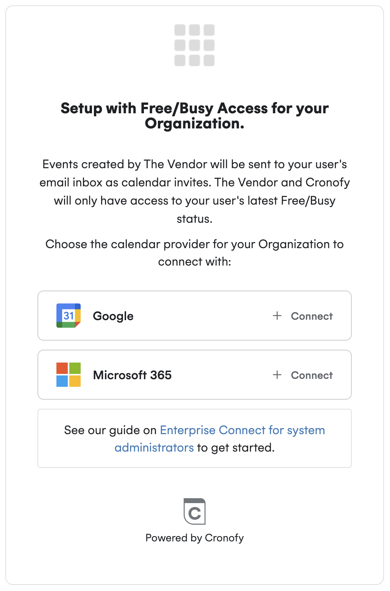Image resolution: width=390 pixels, height=591 pixels.
Task: Click the Cronofy logo icon
Action: (x=195, y=511)
